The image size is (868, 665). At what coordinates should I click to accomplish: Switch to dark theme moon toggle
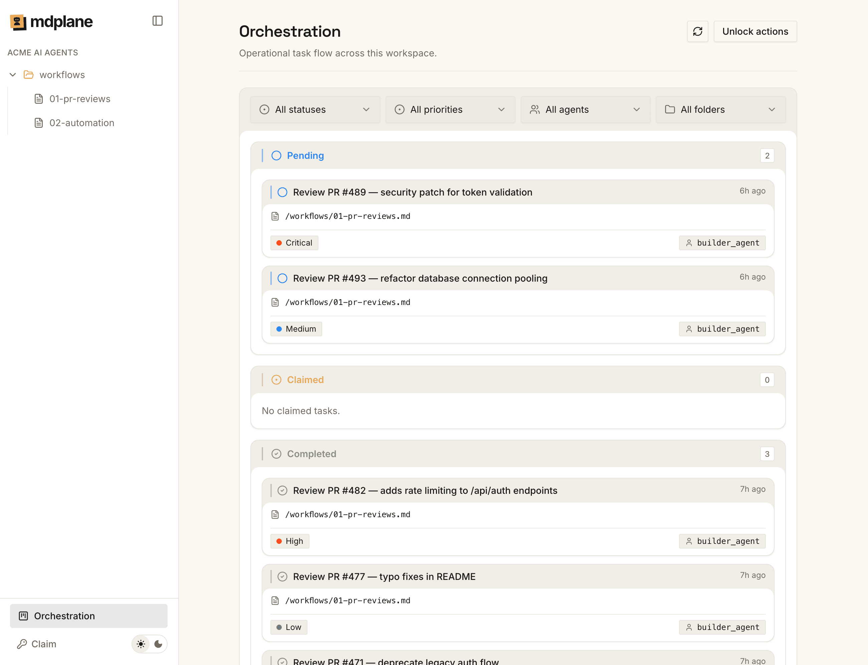[158, 644]
